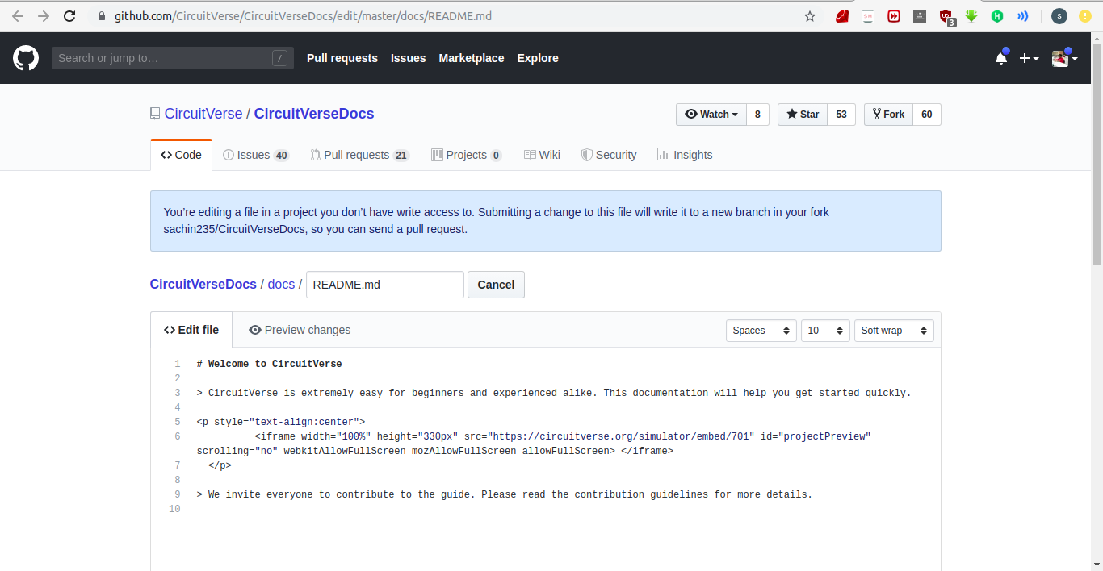This screenshot has width=1103, height=571.
Task: Click the red fast-forward extension icon
Action: (894, 16)
